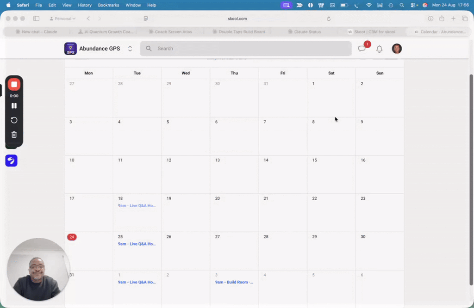Viewport: 474px width, 308px height.
Task: Switch to AI Quantum Growth Coa... tab
Action: click(106, 32)
